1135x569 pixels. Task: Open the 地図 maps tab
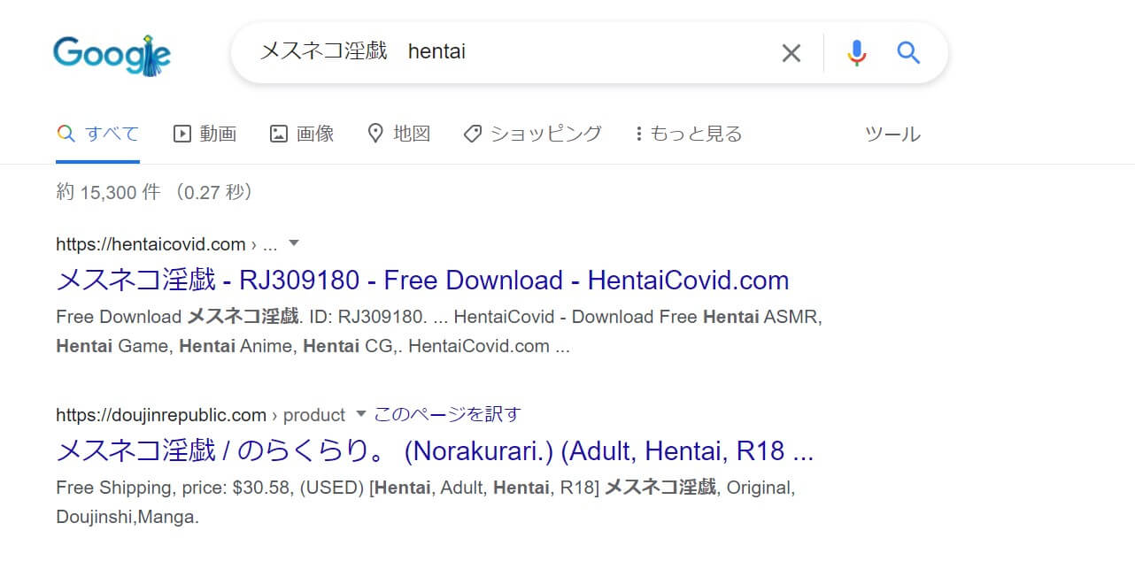[x=398, y=134]
